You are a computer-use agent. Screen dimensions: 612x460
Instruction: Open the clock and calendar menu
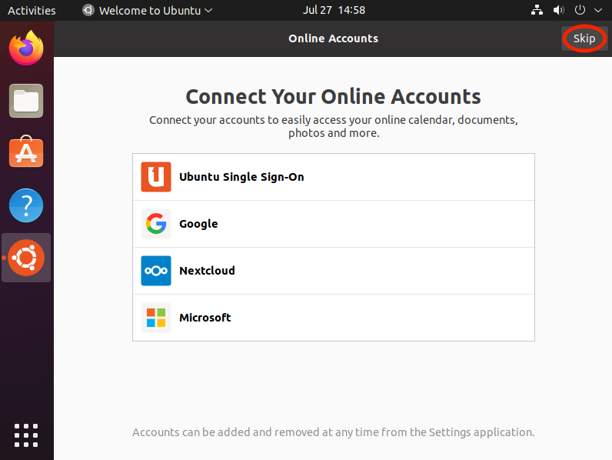coord(334,11)
